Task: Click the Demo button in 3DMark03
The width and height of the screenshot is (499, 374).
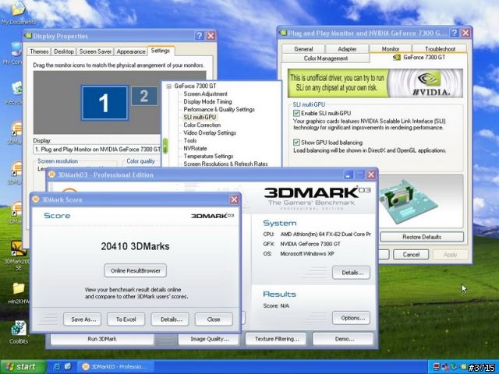Action: pos(343,339)
